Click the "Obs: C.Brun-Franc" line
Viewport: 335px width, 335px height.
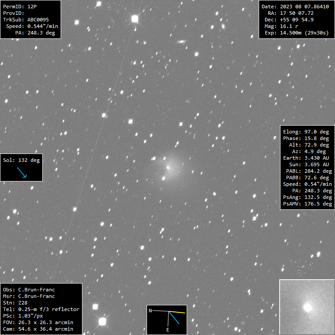pyautogui.click(x=29, y=290)
